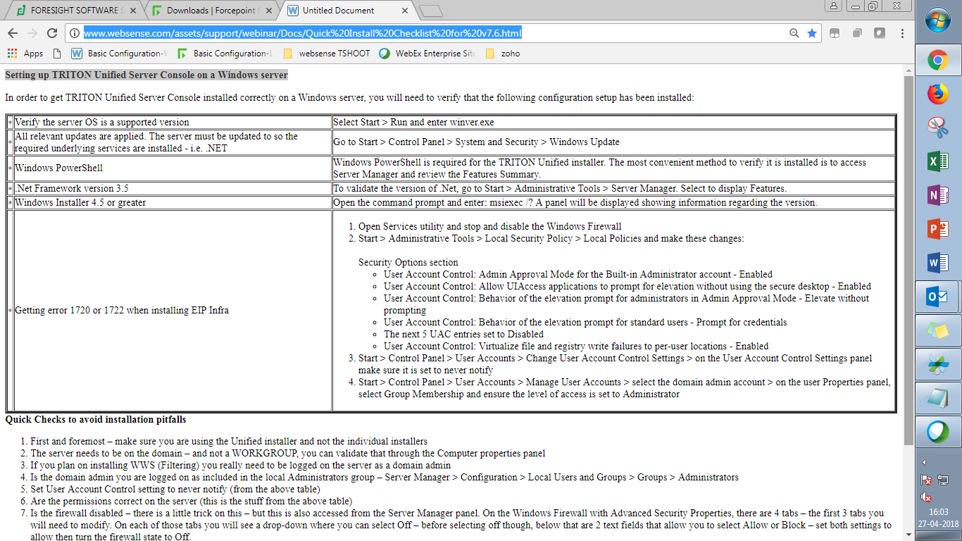The image size is (962, 541).
Task: Click 'Quick Checks to avoid installation pitfalls' heading
Action: point(96,419)
